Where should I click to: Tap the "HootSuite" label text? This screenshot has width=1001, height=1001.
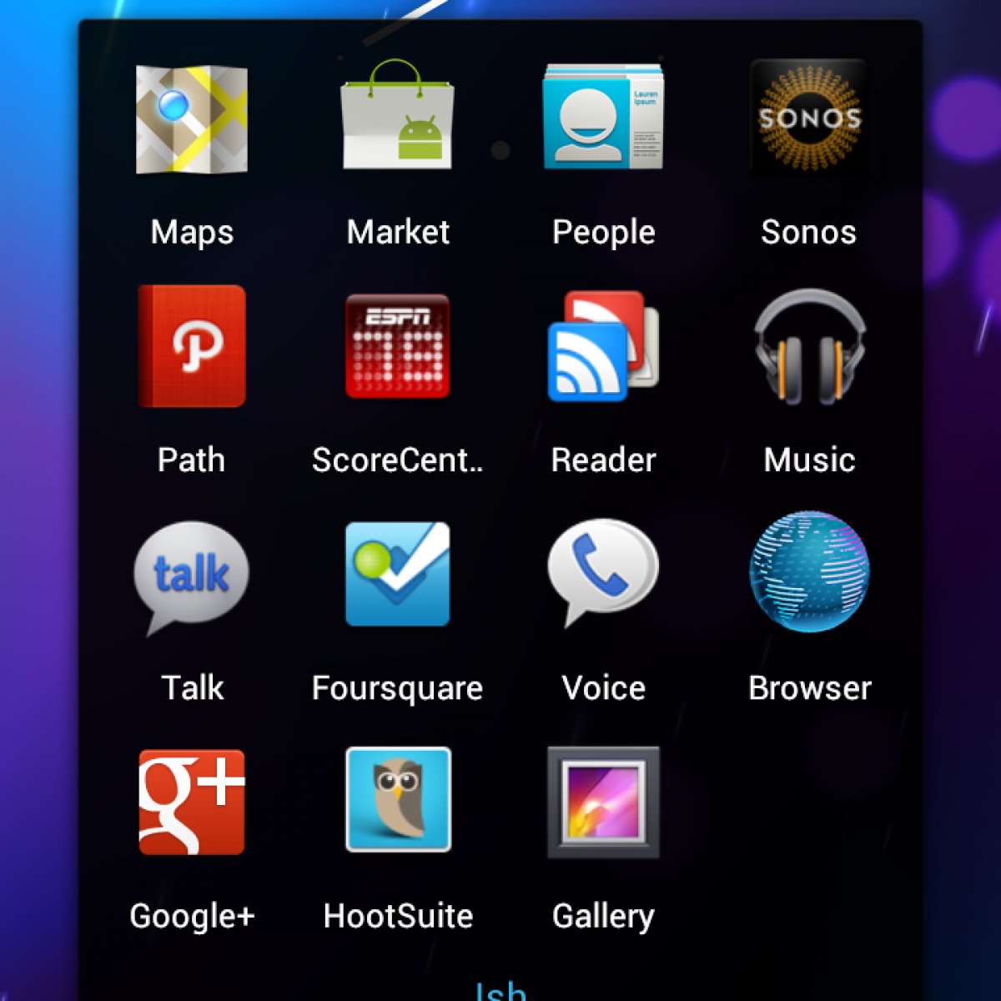(x=398, y=916)
